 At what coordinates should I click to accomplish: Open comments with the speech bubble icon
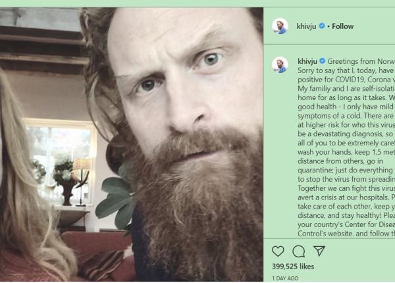coord(299,251)
